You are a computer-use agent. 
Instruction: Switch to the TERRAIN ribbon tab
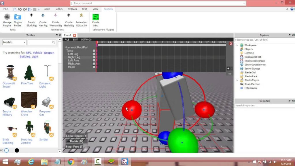click(x=72, y=9)
